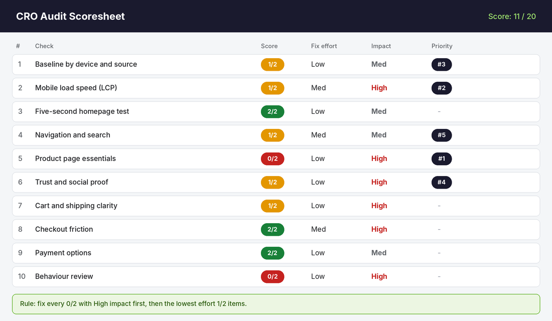
Task: Click priority #5 badge for Navigation and search
Action: point(442,135)
